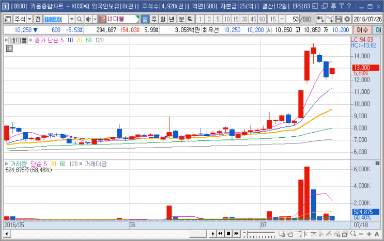Choose interval 15 in numbered row
The width and height of the screenshot is (384, 241).
[x=236, y=19]
